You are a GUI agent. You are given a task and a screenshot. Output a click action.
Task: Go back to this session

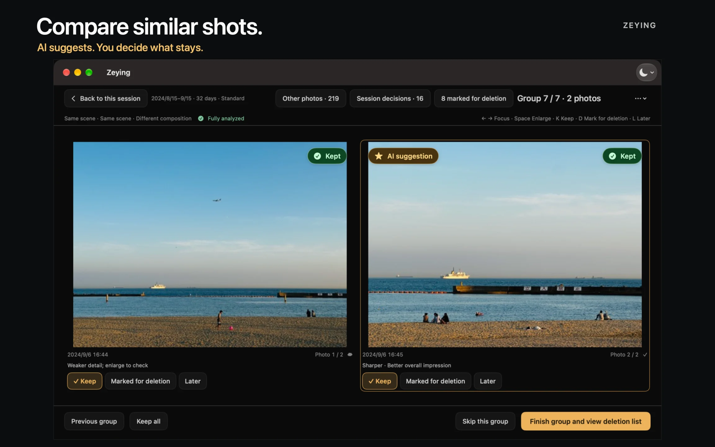(106, 98)
